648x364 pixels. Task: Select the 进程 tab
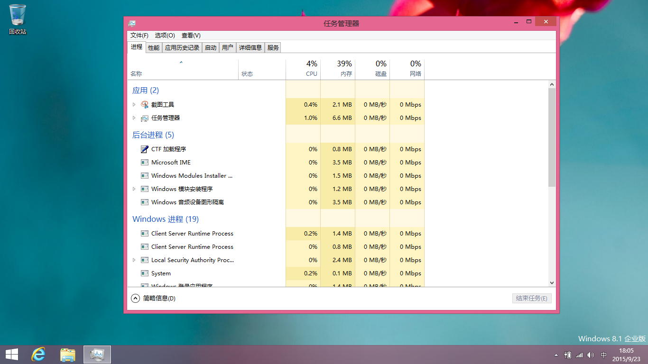point(137,47)
